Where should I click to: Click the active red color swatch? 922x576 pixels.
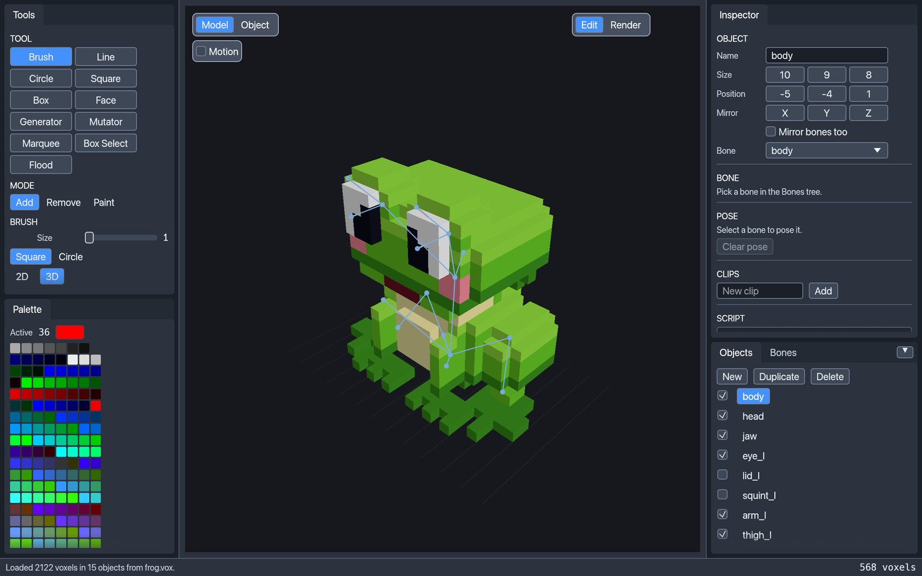click(x=70, y=332)
